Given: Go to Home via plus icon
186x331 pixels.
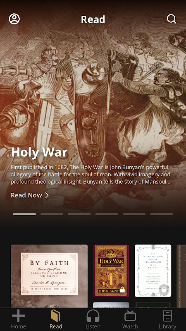Looking at the screenshot, I should tap(19, 316).
